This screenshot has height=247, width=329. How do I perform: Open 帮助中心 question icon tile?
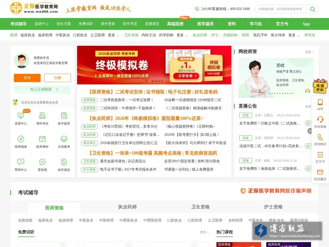point(21,162)
